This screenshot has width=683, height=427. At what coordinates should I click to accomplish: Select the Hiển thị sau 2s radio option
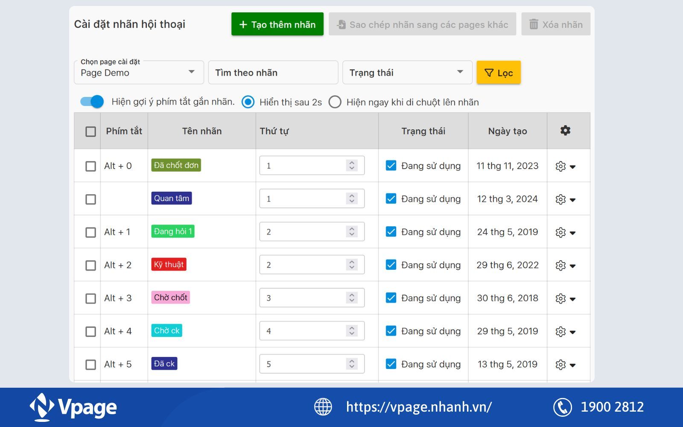coord(248,102)
